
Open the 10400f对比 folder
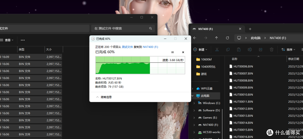(205, 67)
